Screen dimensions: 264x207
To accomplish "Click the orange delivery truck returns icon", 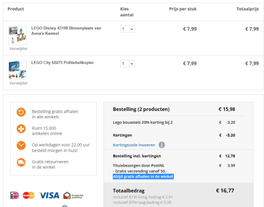I will [x=21, y=162].
